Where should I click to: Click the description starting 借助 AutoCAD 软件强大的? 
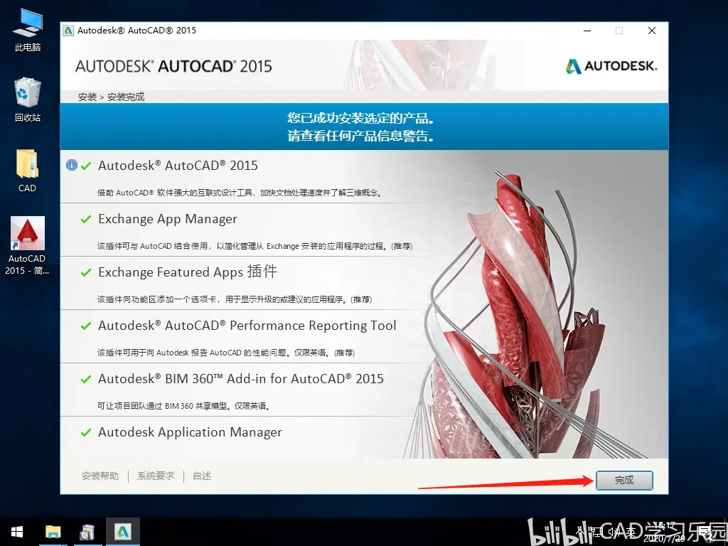click(x=240, y=193)
